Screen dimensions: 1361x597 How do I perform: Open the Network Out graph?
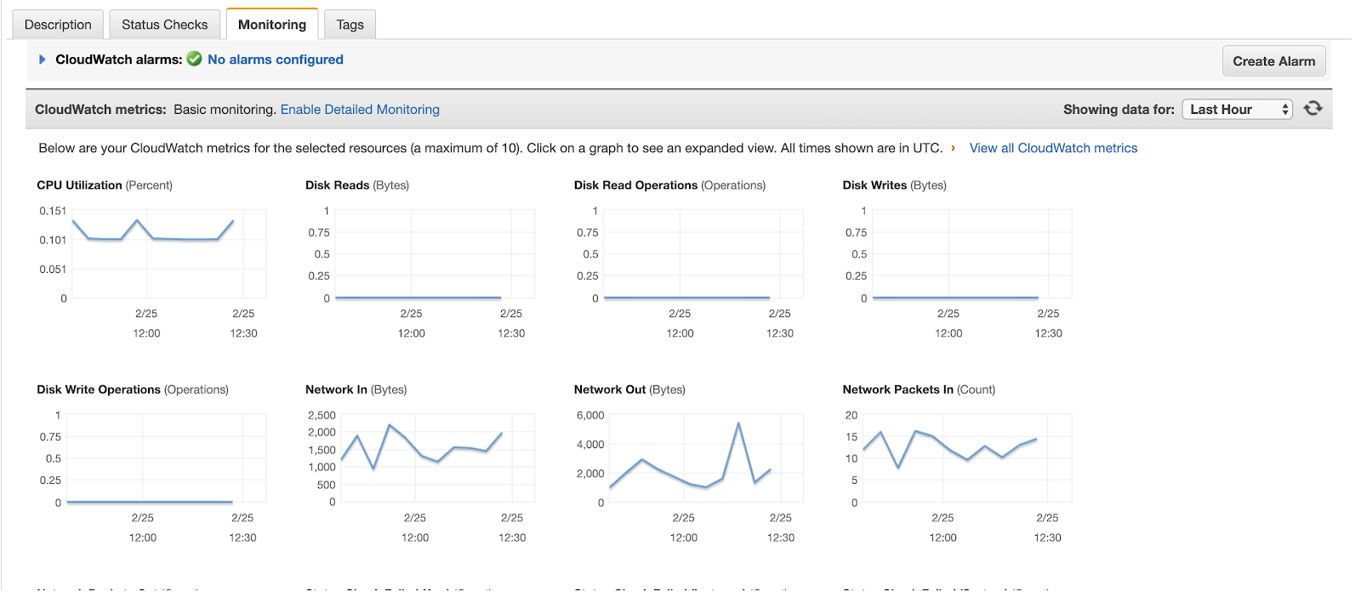(x=704, y=459)
